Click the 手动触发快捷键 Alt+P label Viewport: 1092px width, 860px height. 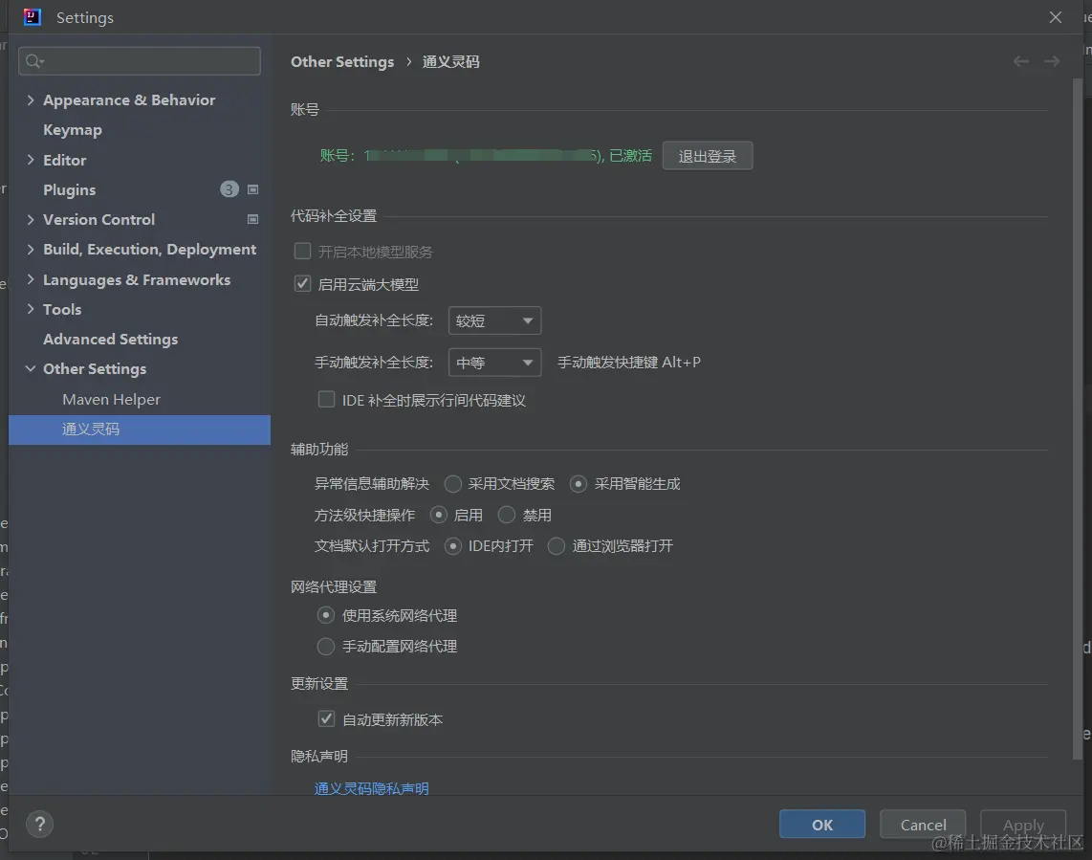(629, 363)
